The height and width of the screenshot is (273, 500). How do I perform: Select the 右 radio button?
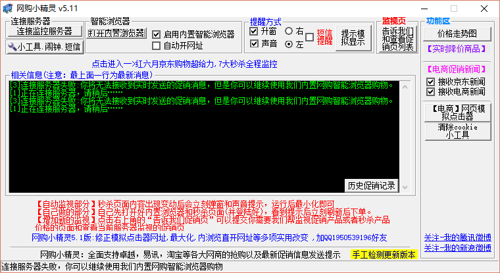289,31
